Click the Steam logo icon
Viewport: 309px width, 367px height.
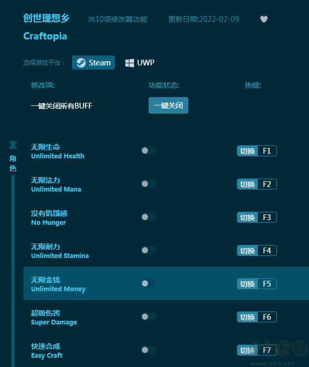(x=81, y=63)
